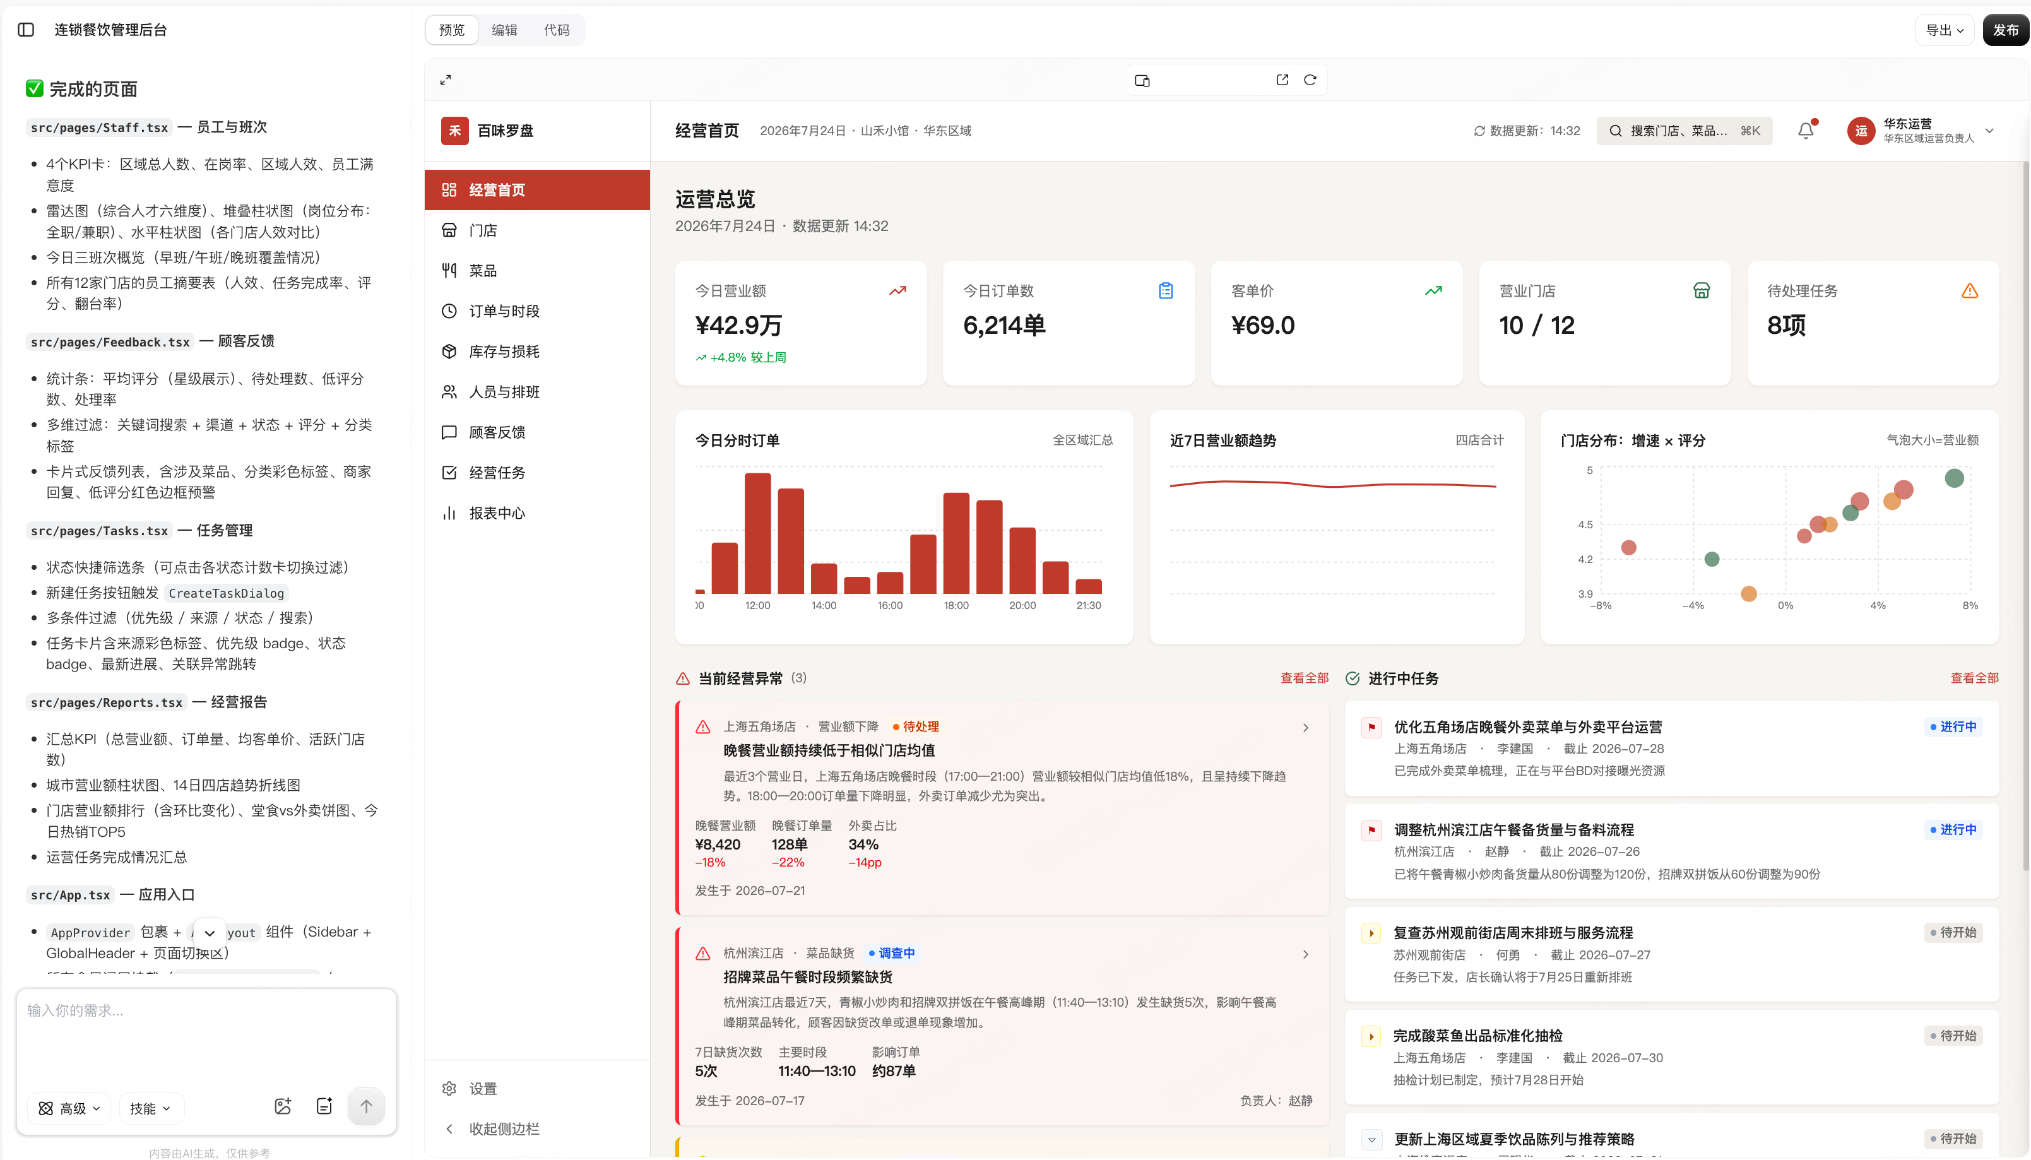Click the src/pages/Staff.tsx file label
The image size is (2031, 1160).
click(100, 127)
